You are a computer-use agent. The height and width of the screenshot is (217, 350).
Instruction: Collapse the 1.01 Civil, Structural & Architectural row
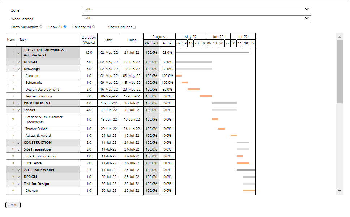(18, 52)
